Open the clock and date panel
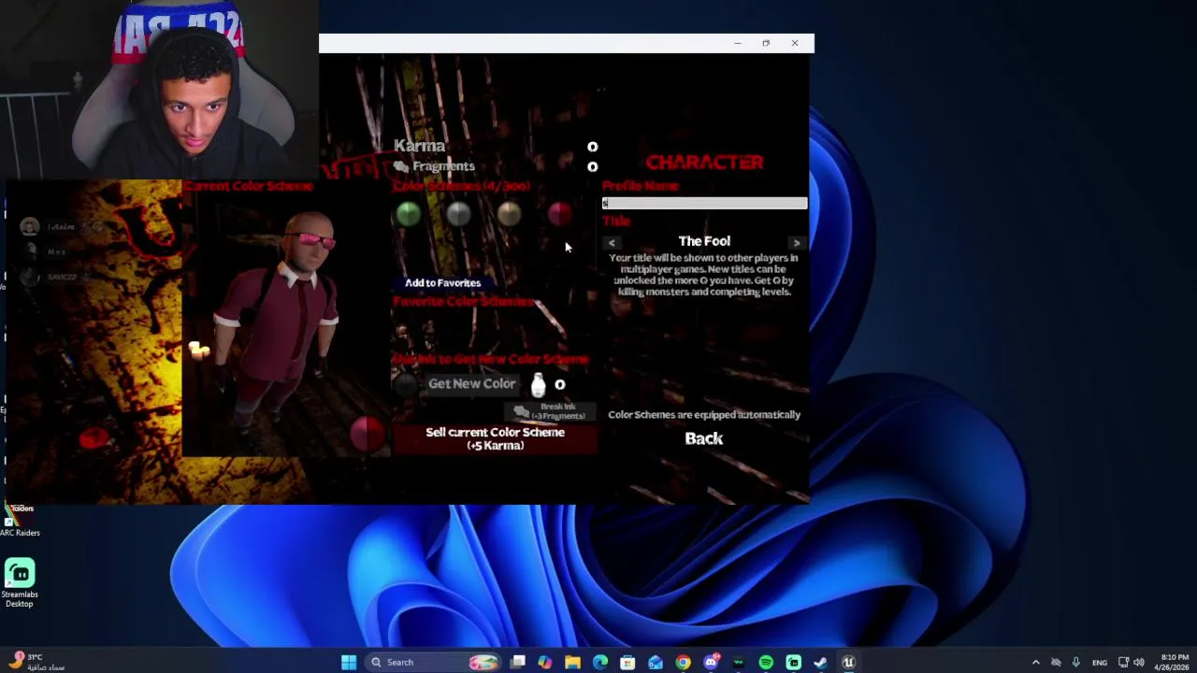Image resolution: width=1197 pixels, height=673 pixels. click(1174, 662)
